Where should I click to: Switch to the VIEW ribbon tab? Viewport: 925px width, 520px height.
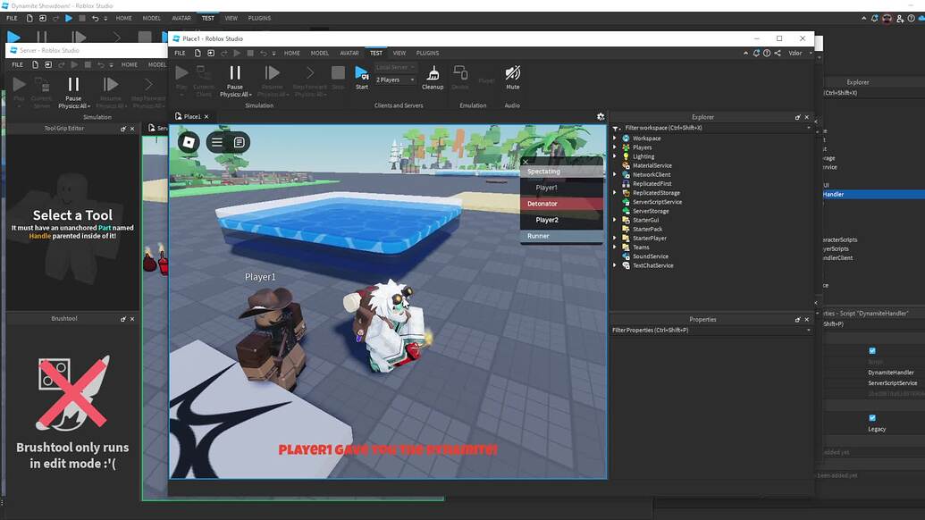click(399, 53)
